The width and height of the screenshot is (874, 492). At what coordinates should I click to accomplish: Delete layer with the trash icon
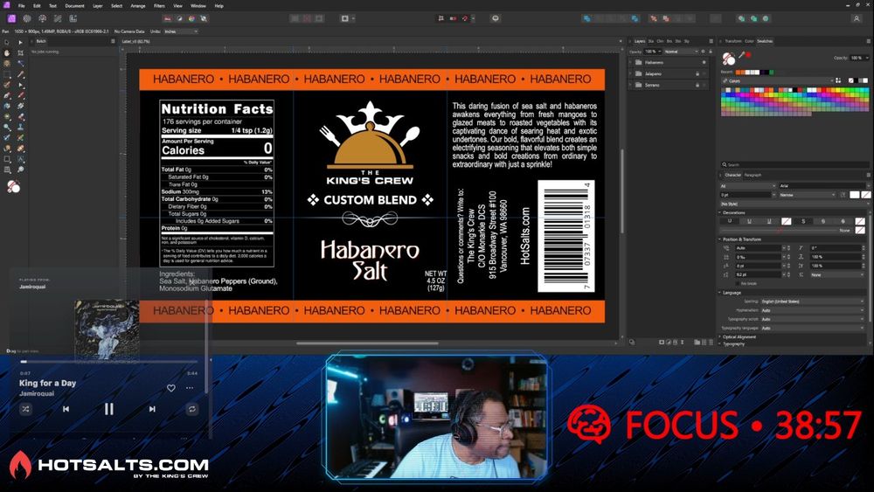pyautogui.click(x=711, y=342)
